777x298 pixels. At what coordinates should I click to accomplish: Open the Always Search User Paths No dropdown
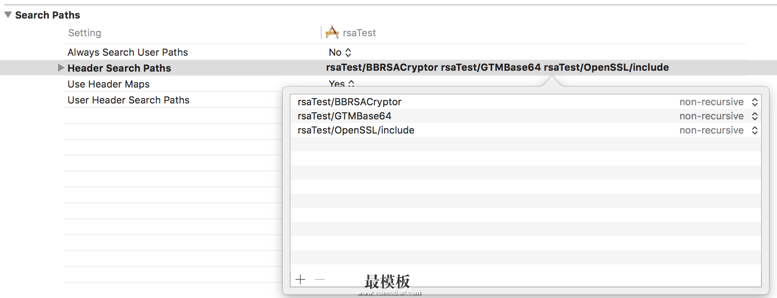point(340,53)
